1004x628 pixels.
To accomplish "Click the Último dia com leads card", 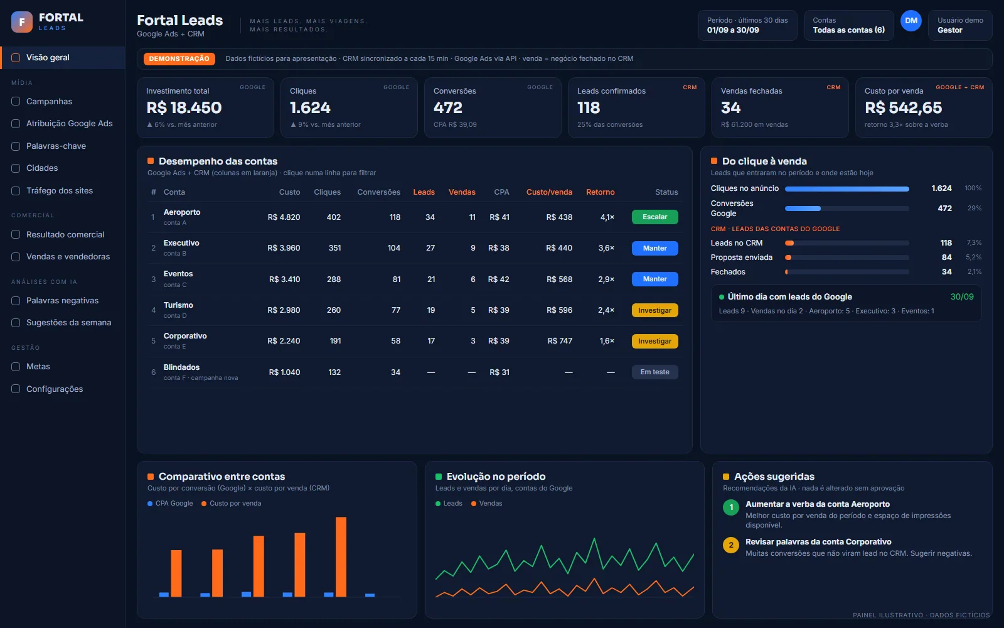I will (x=846, y=303).
